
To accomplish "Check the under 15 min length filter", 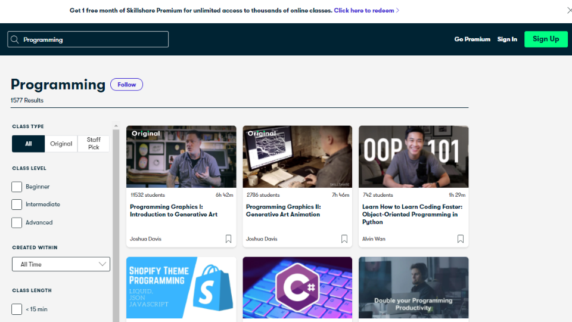I will point(17,309).
